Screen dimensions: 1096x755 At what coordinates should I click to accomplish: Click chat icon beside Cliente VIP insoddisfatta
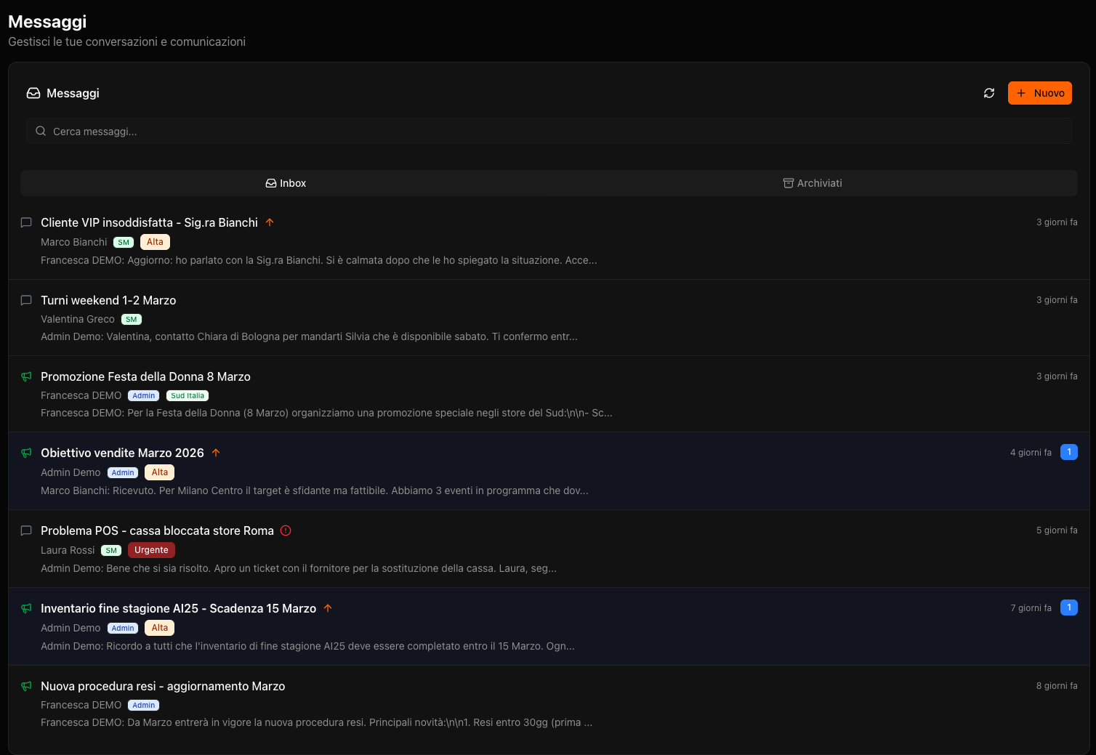click(26, 222)
